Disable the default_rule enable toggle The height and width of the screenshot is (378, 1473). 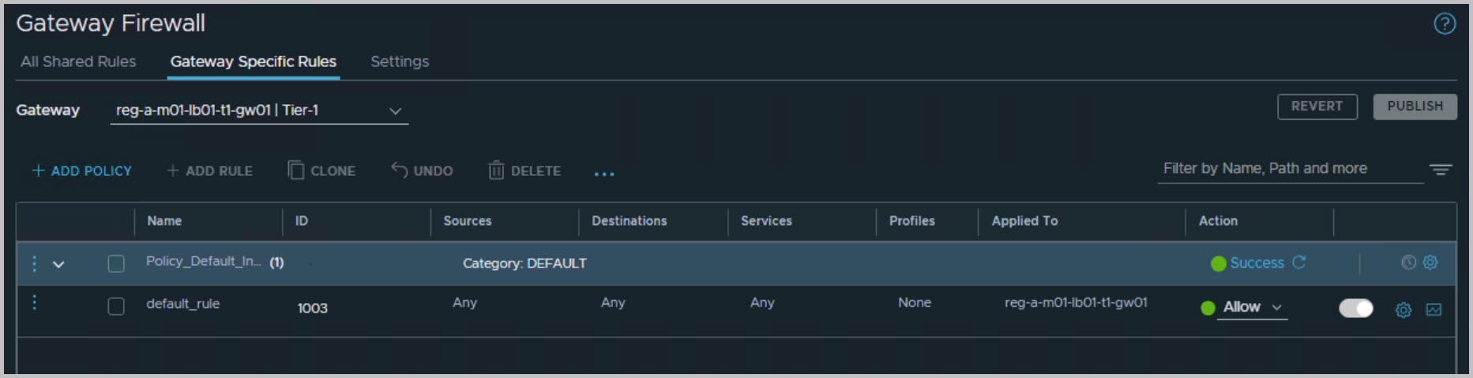click(x=1355, y=309)
